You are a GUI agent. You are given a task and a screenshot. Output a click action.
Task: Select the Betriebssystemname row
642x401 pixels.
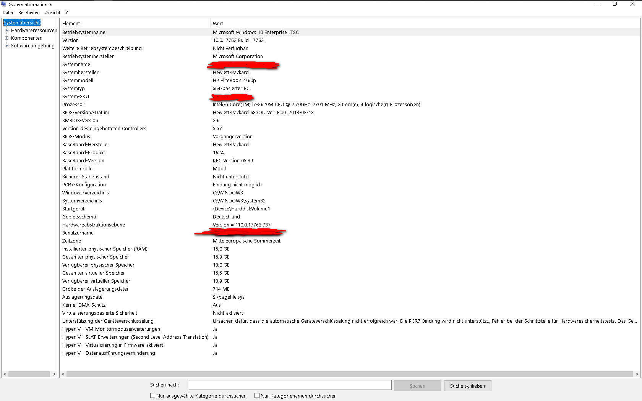click(350, 32)
